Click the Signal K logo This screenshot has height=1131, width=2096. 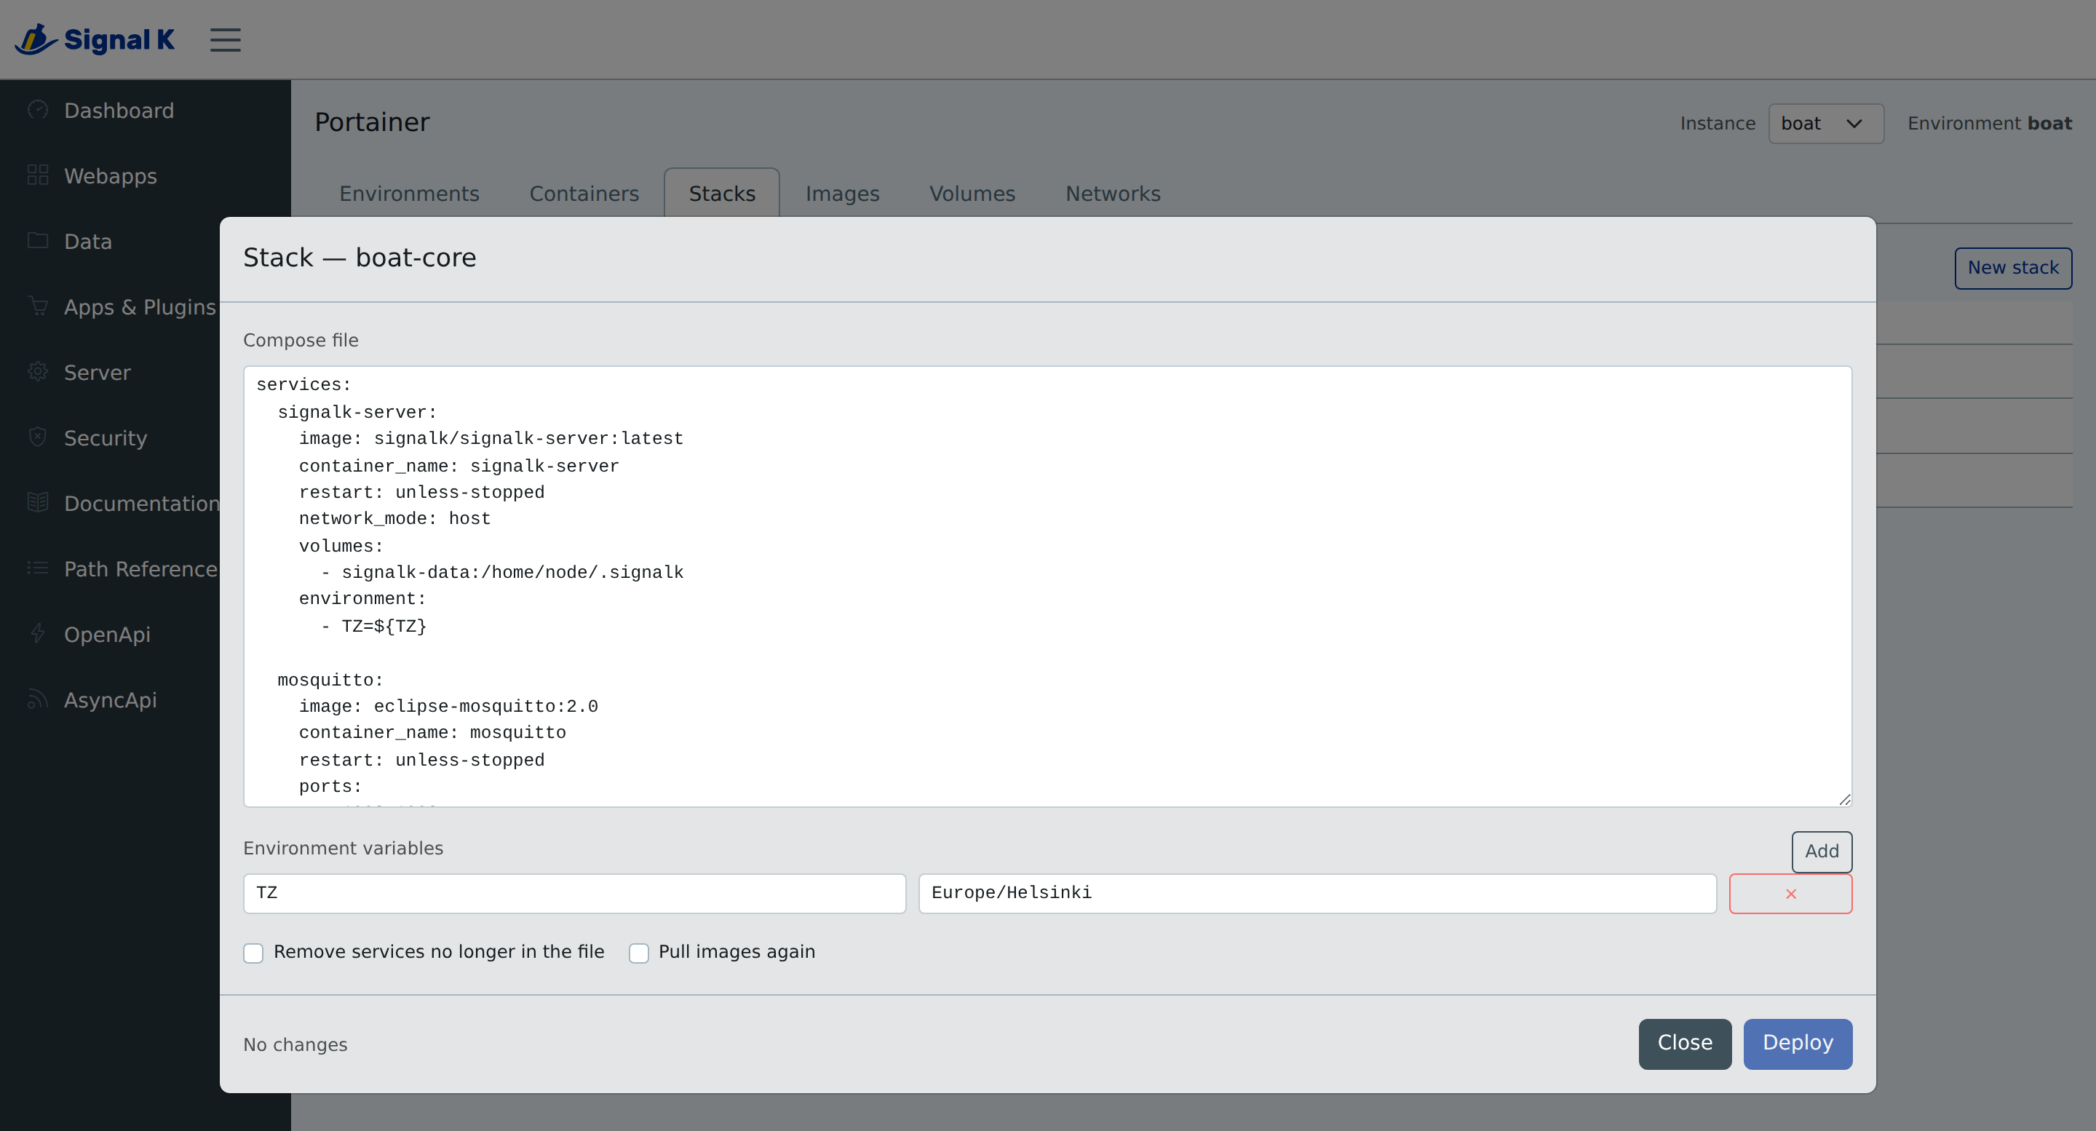pyautogui.click(x=95, y=39)
